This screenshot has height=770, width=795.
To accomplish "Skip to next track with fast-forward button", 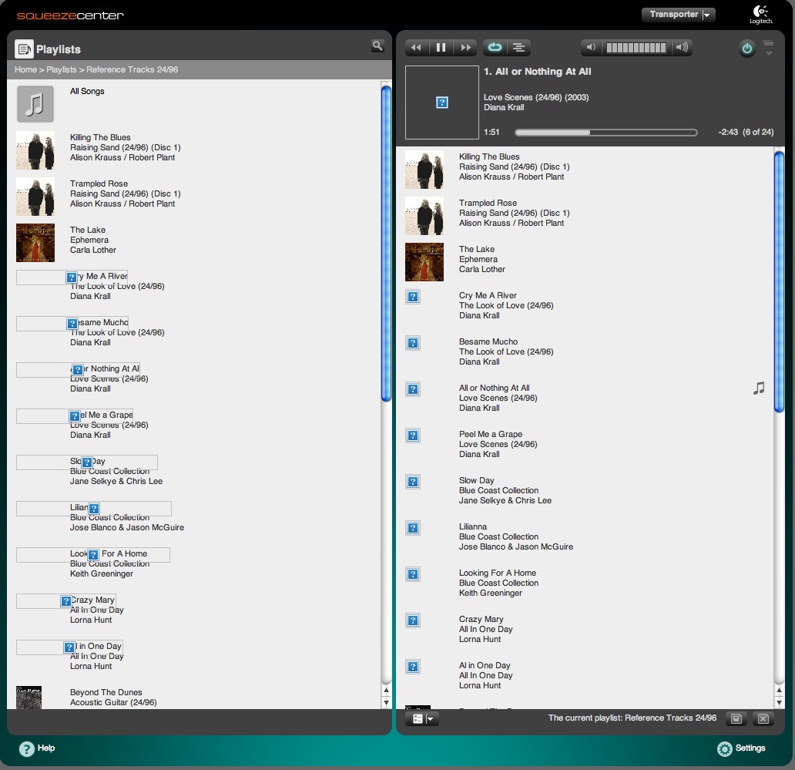I will (465, 48).
